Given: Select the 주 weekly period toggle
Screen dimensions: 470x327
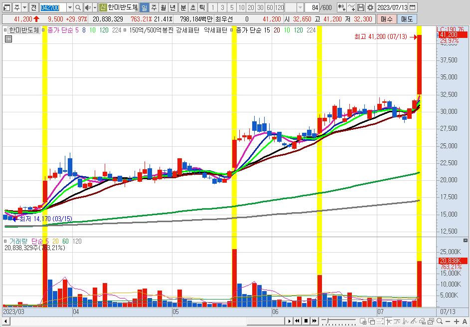Looking at the screenshot, I should click(x=154, y=7).
